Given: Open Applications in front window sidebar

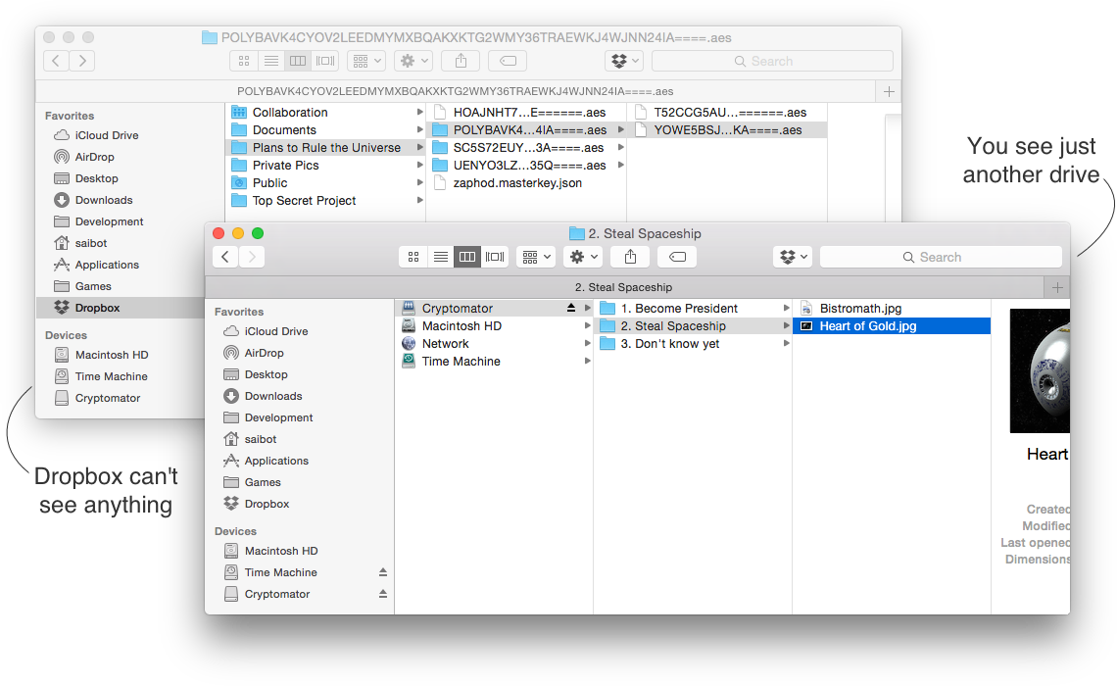Looking at the screenshot, I should [276, 461].
